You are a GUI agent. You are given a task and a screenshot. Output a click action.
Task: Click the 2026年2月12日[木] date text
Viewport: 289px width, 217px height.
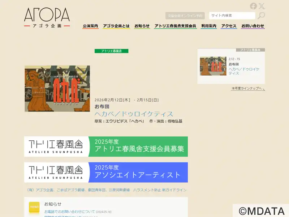click(x=112, y=100)
